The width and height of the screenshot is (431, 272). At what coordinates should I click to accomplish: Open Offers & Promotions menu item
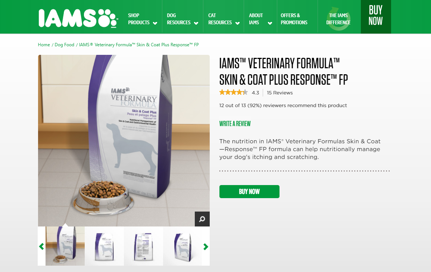tap(294, 19)
